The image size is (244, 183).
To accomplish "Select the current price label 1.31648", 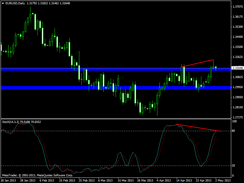I will [x=238, y=68].
